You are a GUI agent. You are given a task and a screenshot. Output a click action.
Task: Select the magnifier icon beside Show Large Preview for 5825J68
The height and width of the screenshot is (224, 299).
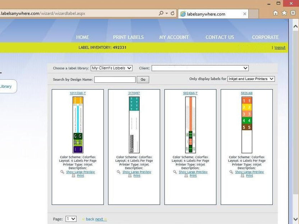[x=230, y=172]
